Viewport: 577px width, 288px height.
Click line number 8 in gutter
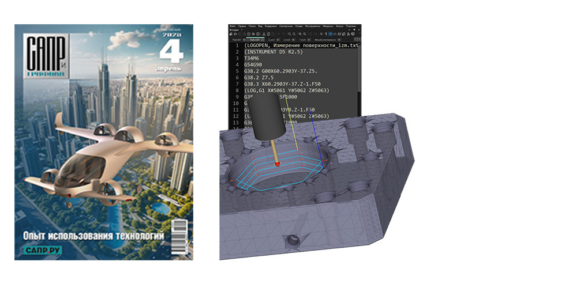point(237,91)
